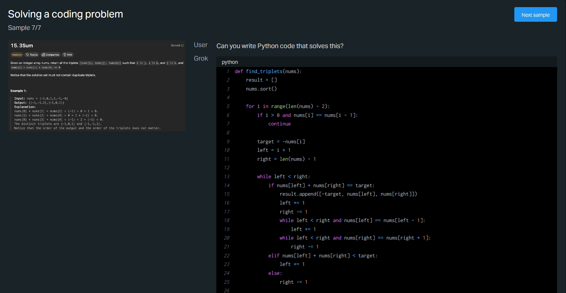Viewport: 566px width, 293px height.
Task: Click the code line 'right = len(nums) - 1'
Action: (x=287, y=159)
